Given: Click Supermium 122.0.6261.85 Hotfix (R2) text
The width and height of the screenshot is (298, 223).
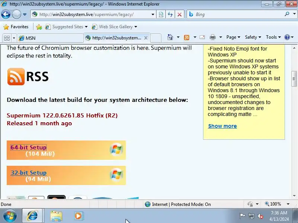Looking at the screenshot, I should point(62,116).
